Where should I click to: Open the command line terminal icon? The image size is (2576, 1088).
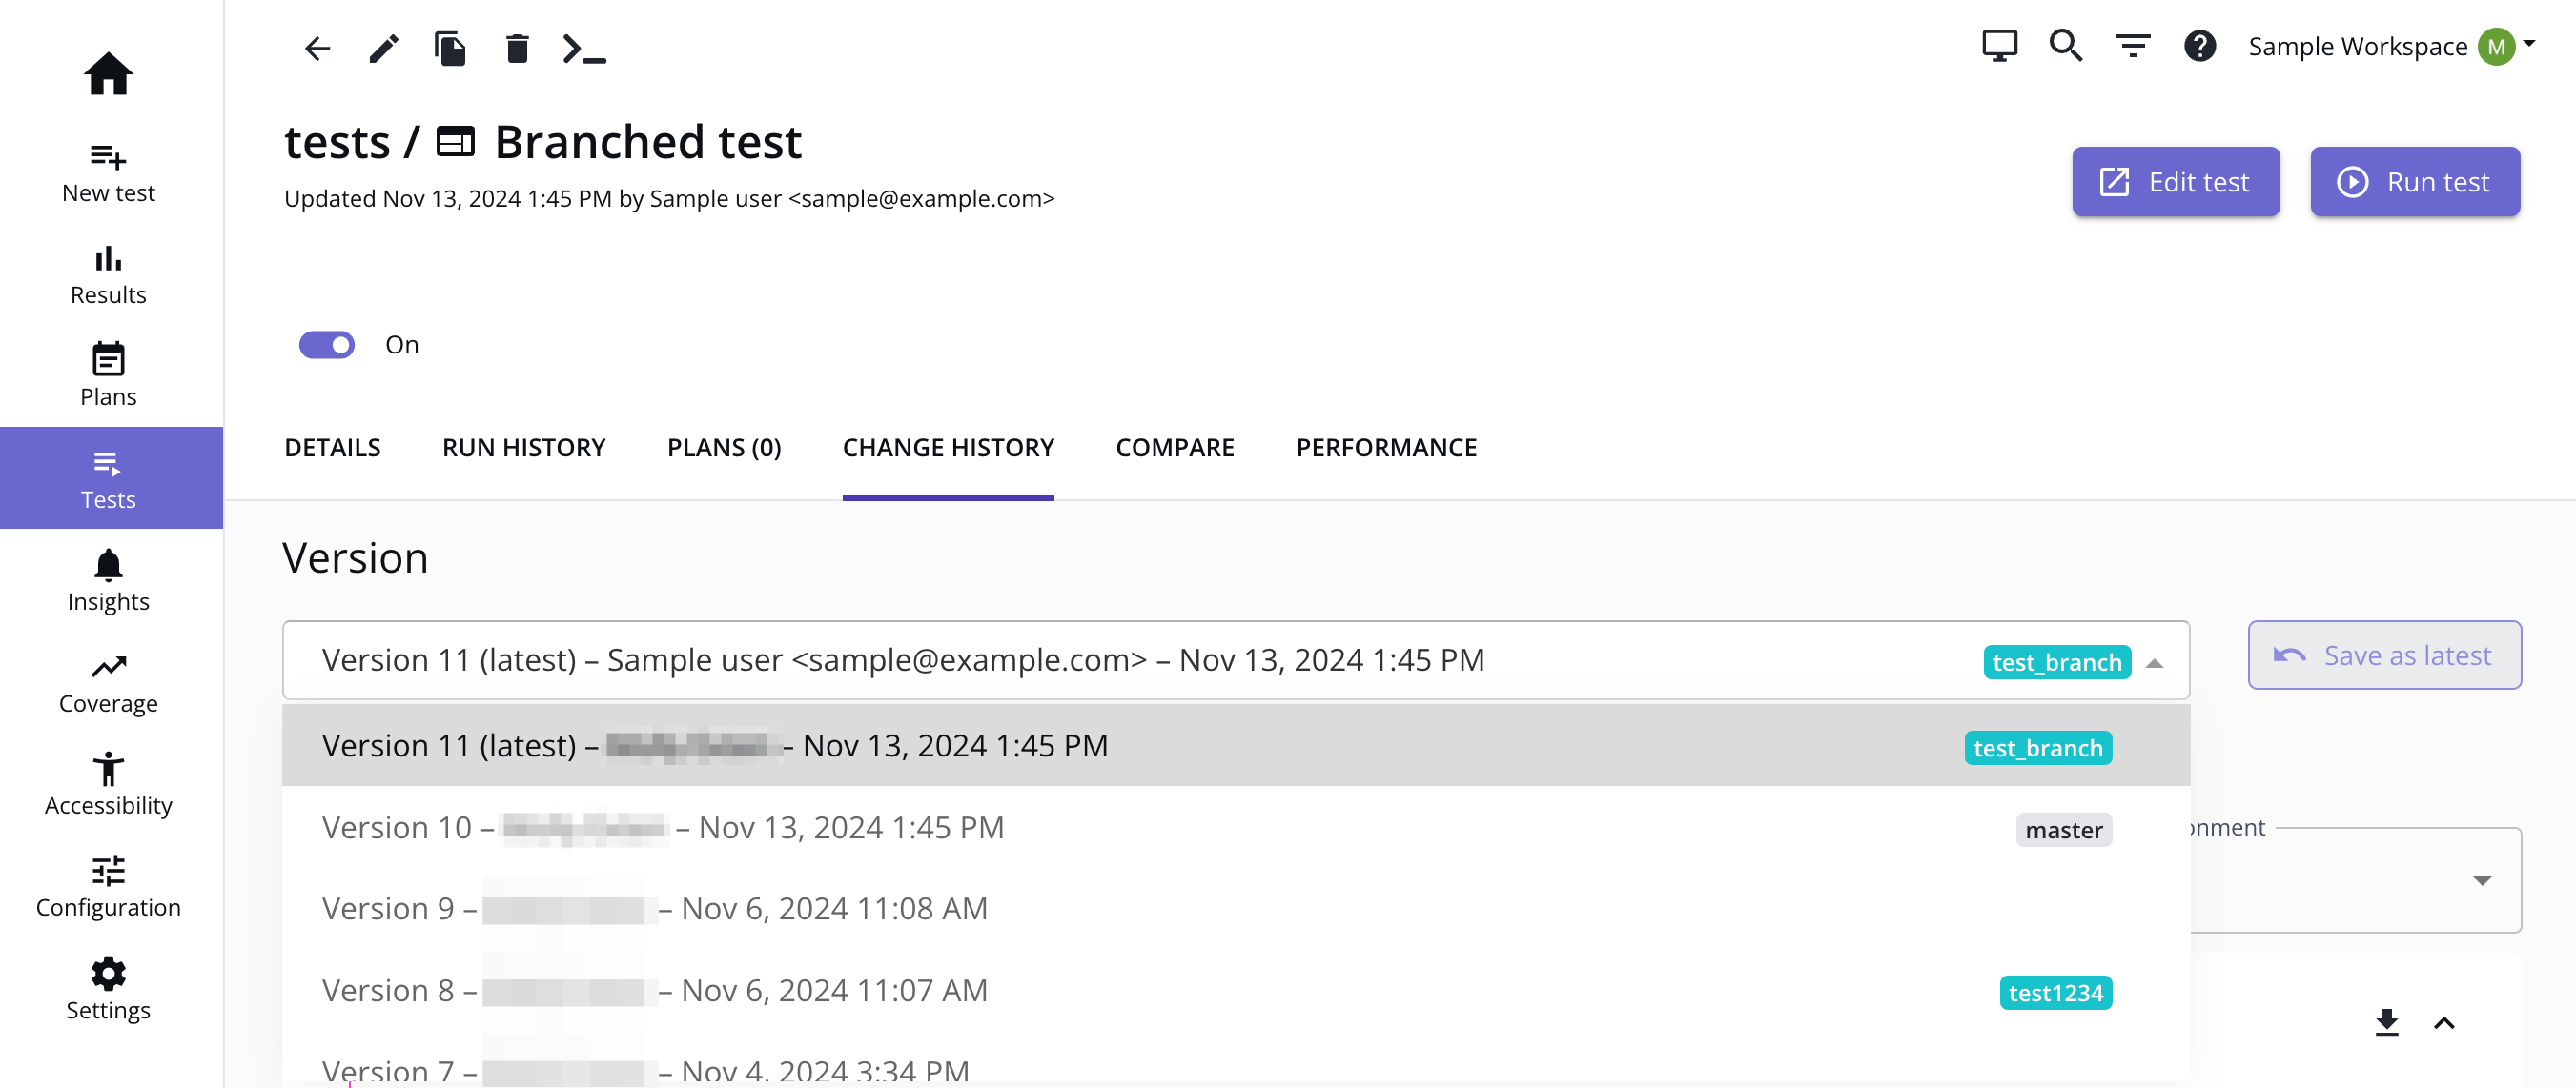click(584, 48)
